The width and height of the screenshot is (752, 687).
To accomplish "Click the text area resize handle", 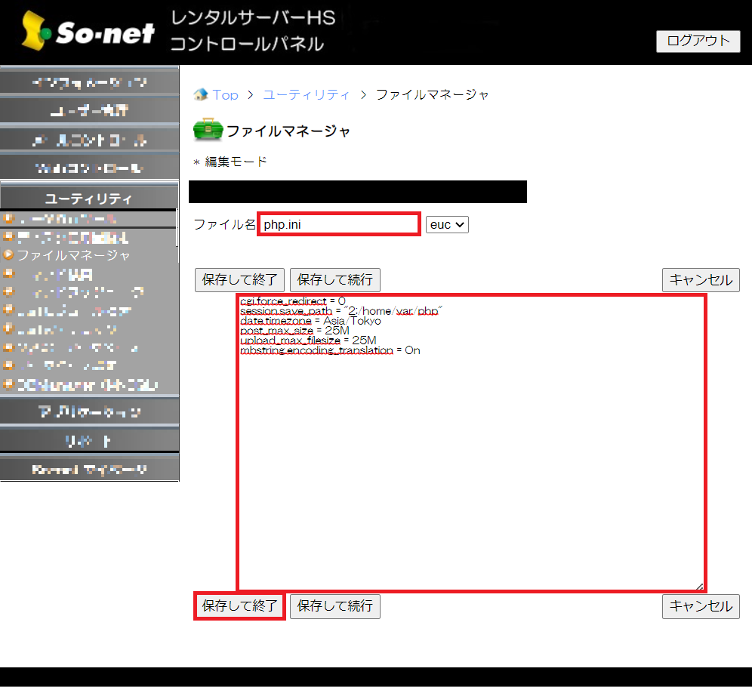I will [x=699, y=586].
